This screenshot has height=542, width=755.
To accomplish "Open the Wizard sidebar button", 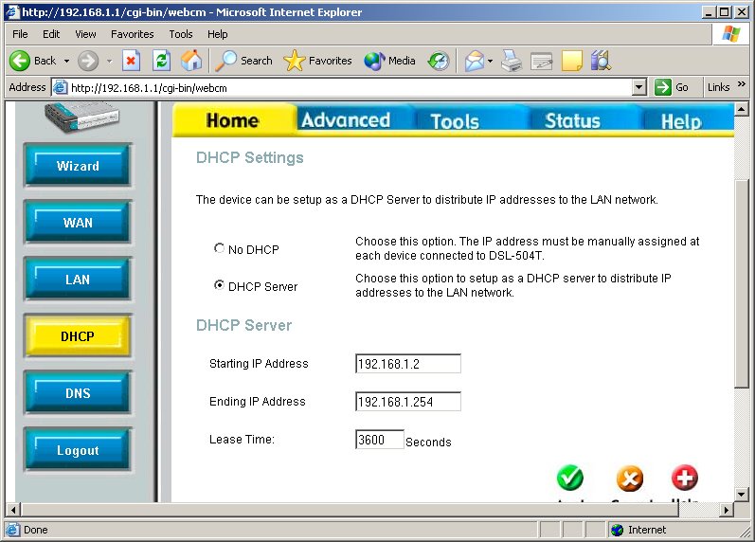I will coord(78,165).
